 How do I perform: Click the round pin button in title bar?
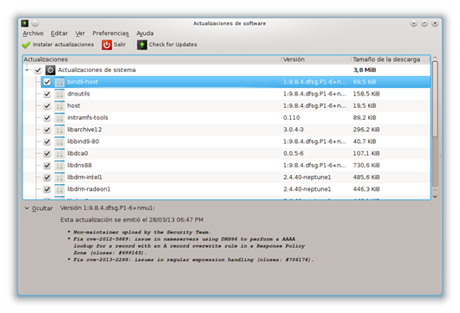click(35, 23)
